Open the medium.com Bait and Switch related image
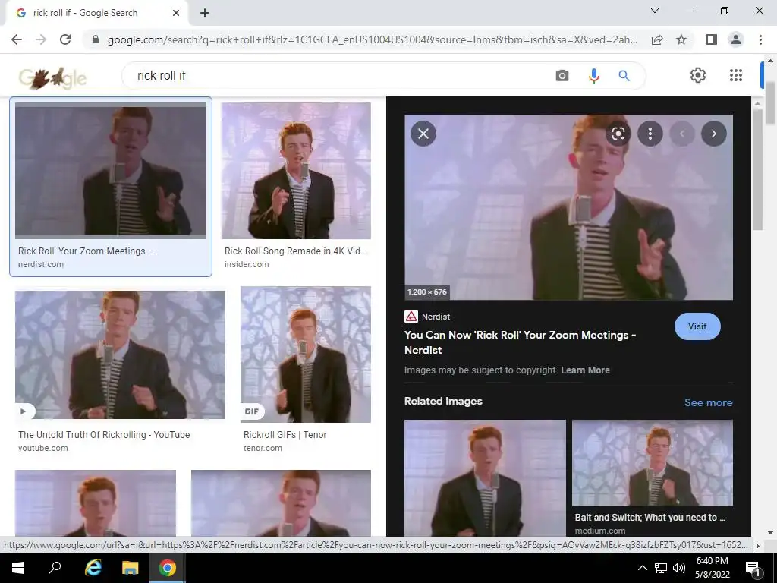 [652, 462]
